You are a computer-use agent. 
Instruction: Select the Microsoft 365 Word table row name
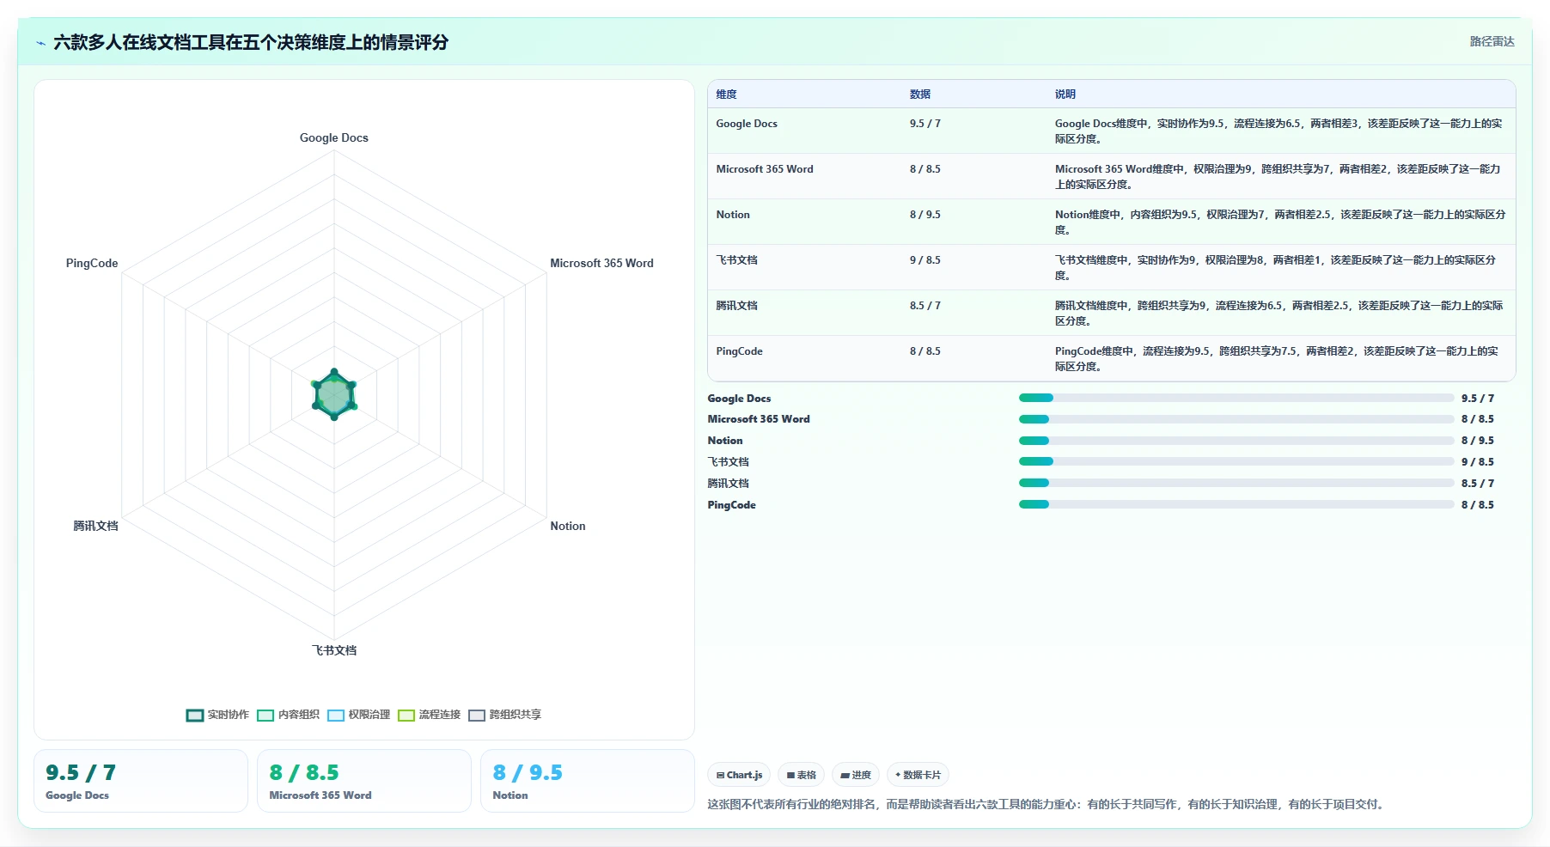pyautogui.click(x=765, y=169)
